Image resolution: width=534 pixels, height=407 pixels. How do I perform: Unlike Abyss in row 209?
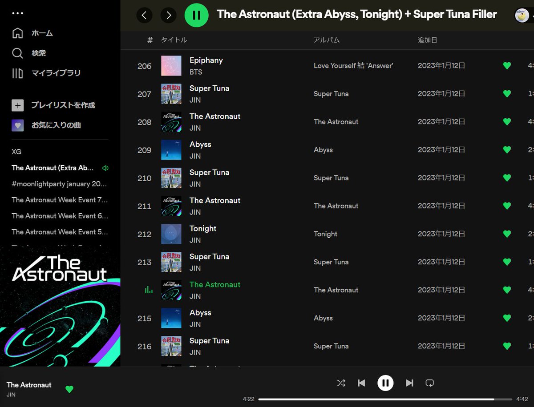(x=507, y=150)
